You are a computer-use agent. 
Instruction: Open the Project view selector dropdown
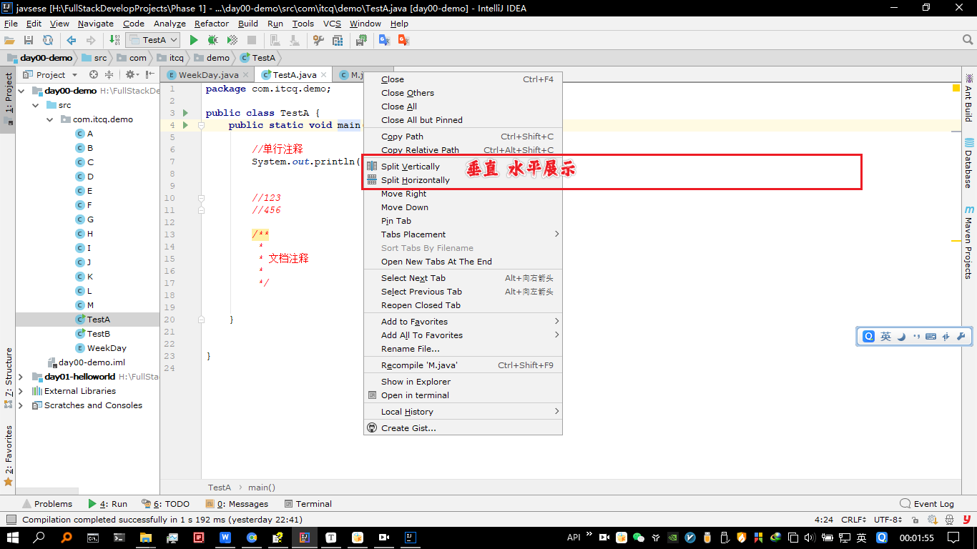50,74
